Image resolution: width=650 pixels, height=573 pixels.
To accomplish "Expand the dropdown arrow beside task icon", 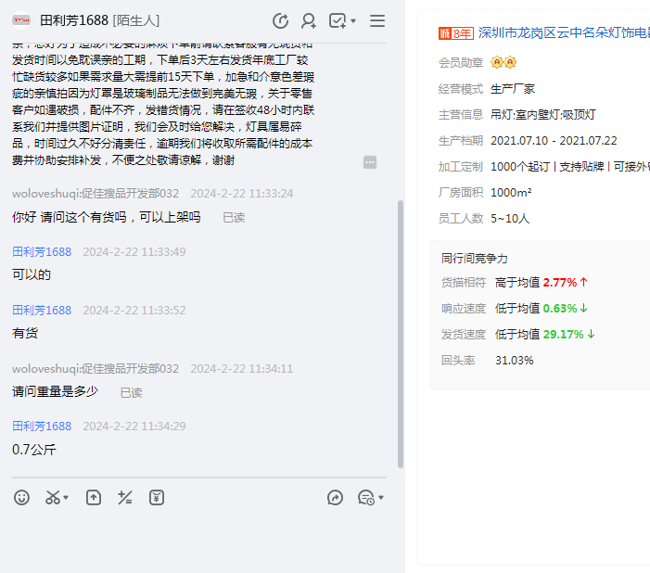I will point(353,21).
